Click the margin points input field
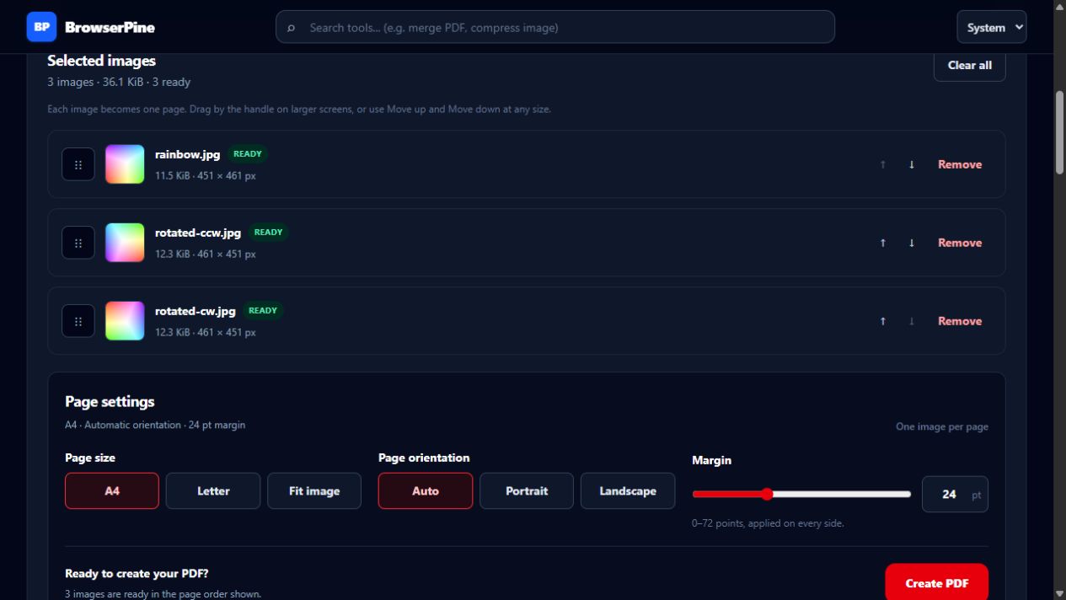The height and width of the screenshot is (600, 1066). [955, 495]
